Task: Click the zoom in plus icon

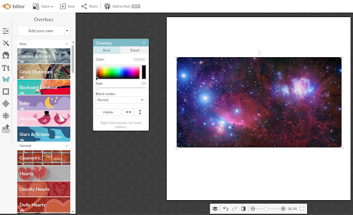Action: tap(283, 209)
